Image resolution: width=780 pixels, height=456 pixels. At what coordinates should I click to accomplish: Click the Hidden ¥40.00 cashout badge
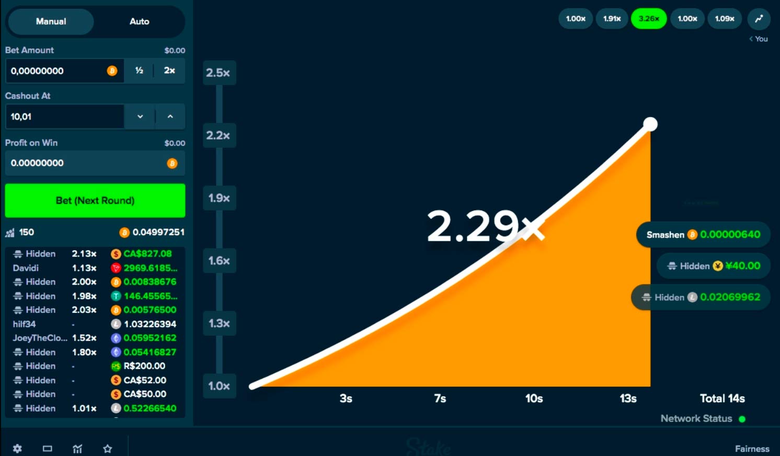pyautogui.click(x=713, y=266)
